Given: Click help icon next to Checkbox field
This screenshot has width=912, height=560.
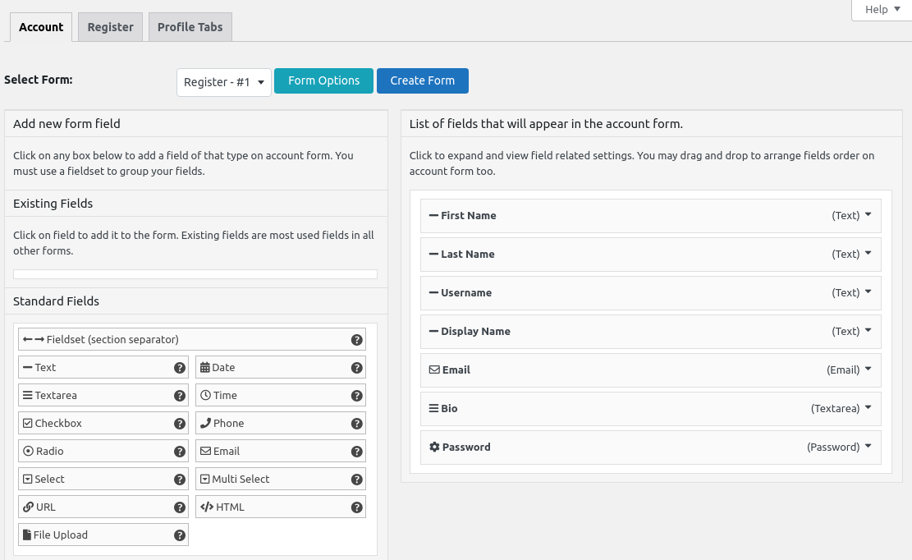Looking at the screenshot, I should pos(180,424).
